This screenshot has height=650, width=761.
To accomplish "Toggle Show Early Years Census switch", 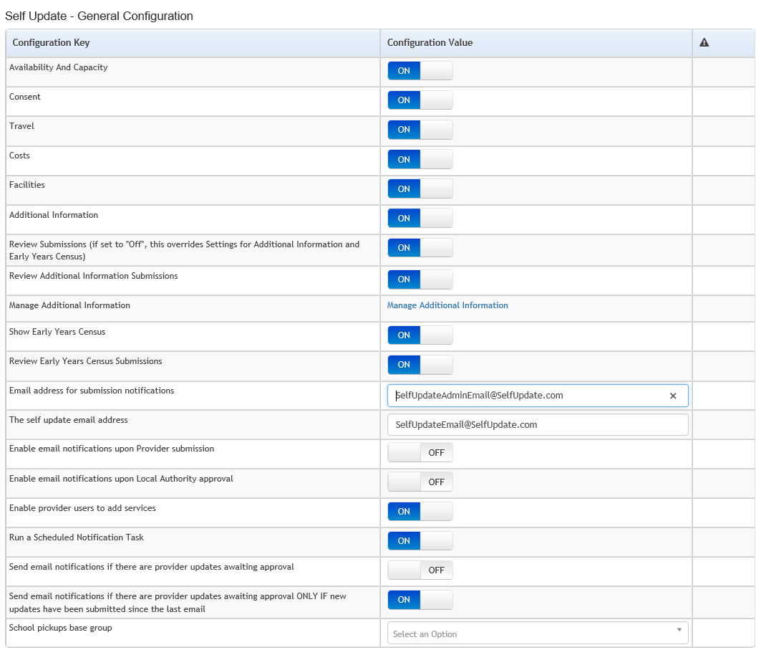I will point(420,335).
